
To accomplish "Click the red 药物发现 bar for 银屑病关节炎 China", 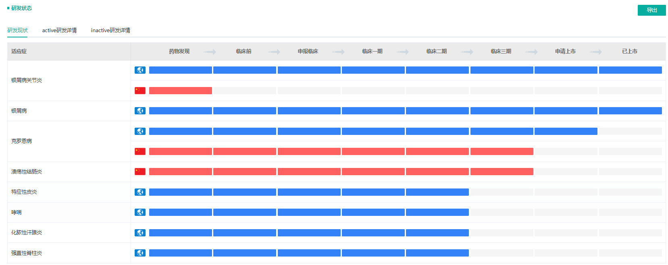I will [180, 91].
